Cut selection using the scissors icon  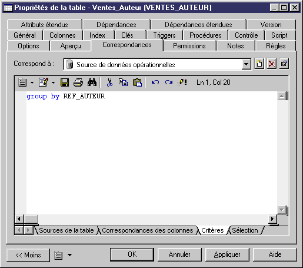point(110,82)
